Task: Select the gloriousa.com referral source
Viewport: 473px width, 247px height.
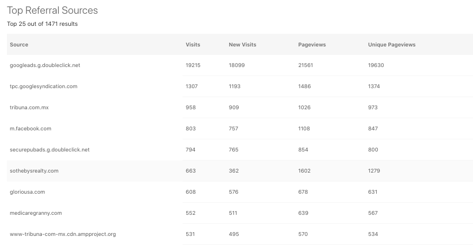Action: [x=27, y=192]
